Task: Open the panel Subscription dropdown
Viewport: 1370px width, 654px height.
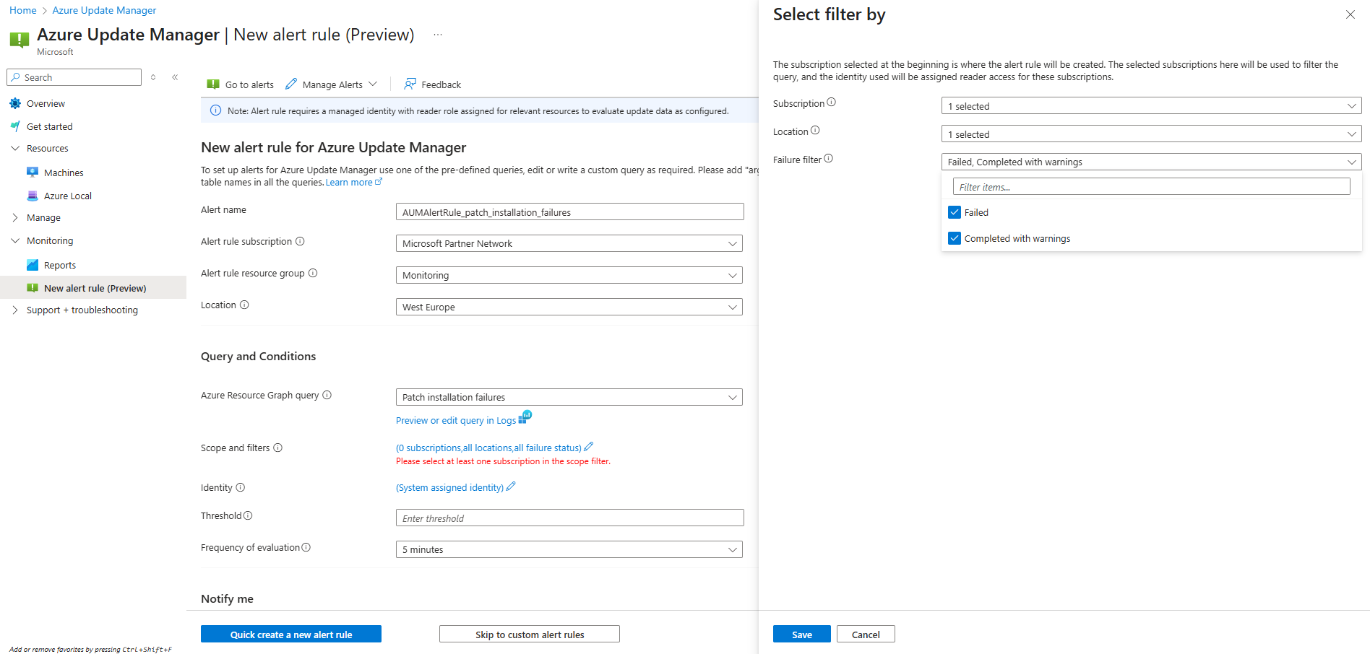Action: [1151, 105]
